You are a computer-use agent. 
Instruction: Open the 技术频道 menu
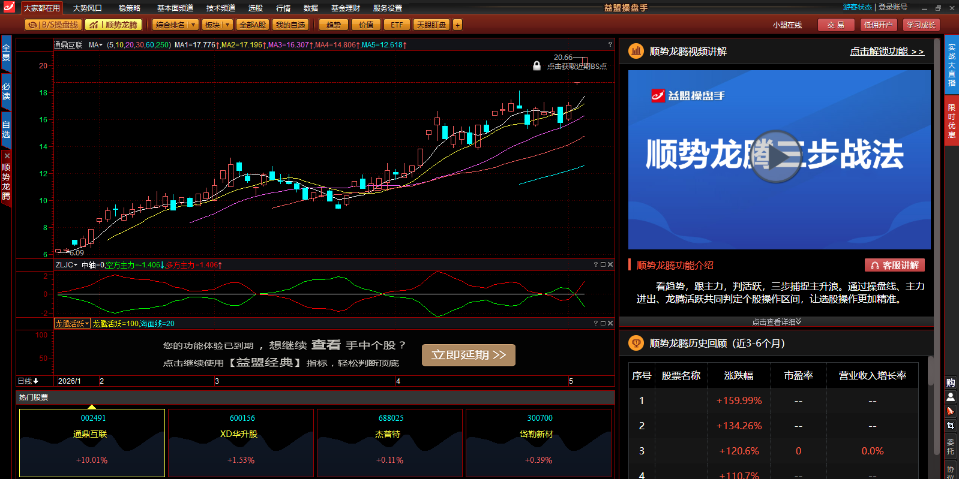click(221, 8)
